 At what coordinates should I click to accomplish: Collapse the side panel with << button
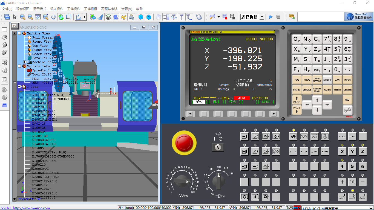click(14, 26)
